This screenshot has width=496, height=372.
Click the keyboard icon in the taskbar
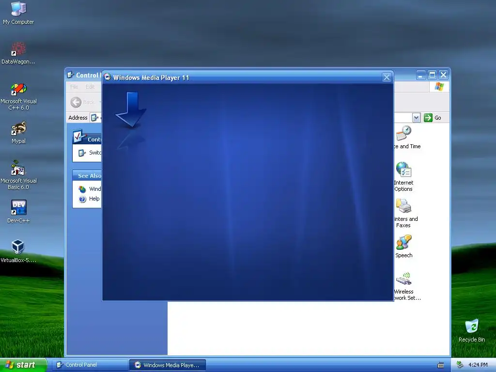441,365
